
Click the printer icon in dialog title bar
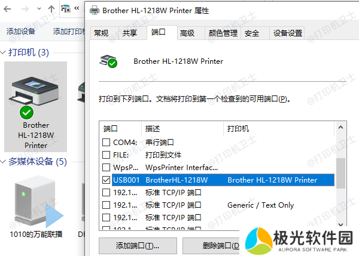click(95, 11)
